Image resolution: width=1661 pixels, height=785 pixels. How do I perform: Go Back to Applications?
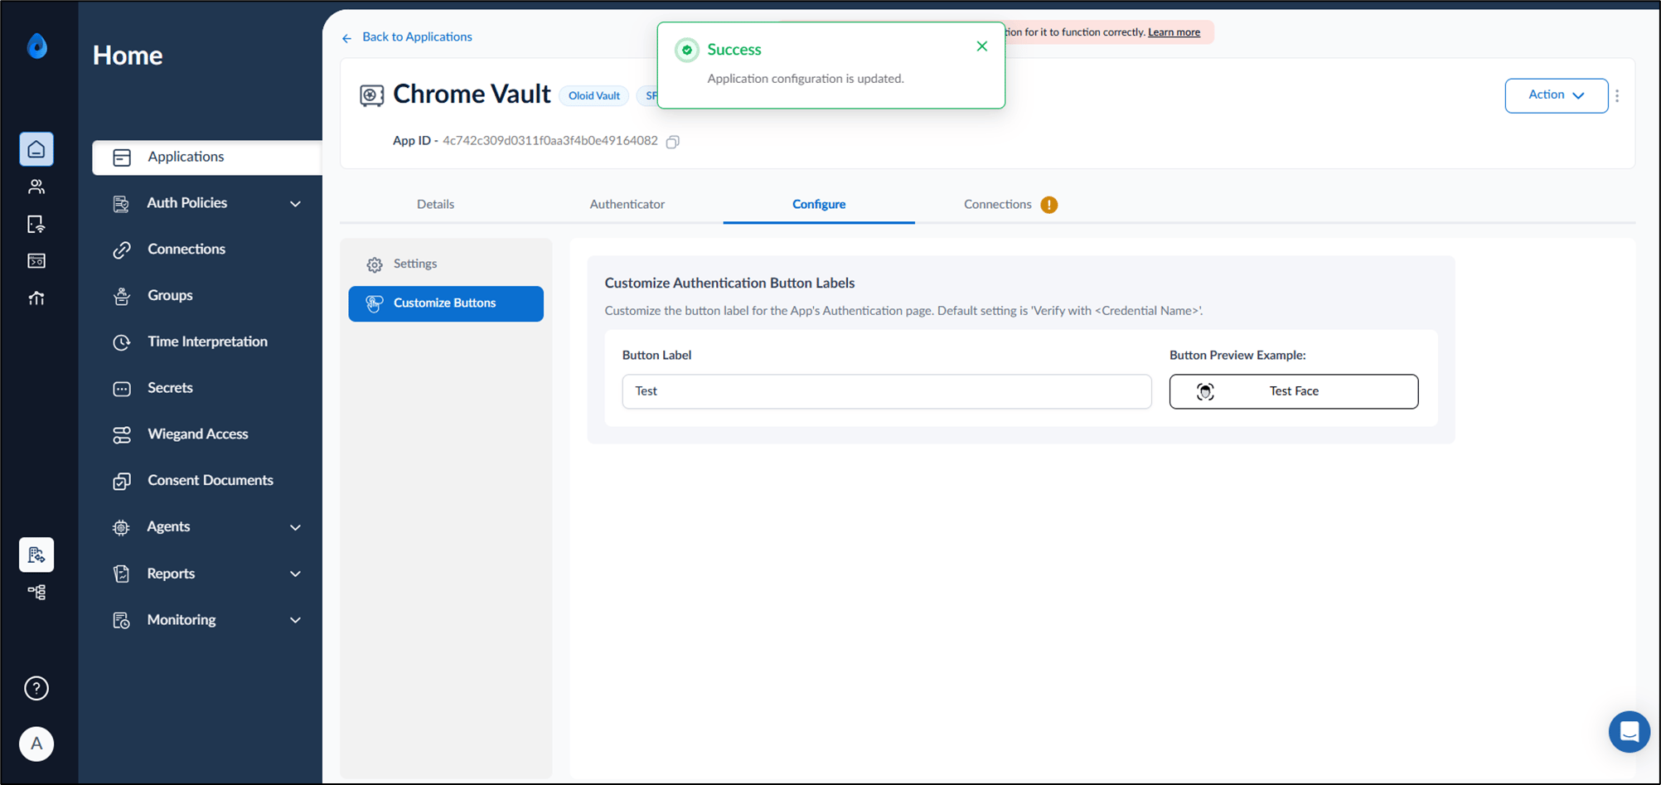[407, 37]
